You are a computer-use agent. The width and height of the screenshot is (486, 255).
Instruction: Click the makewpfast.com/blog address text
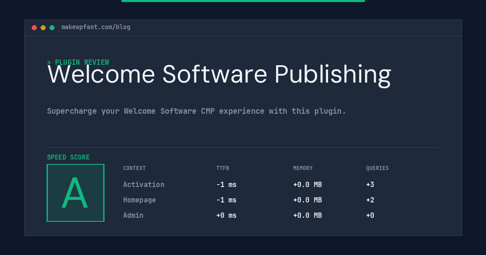[96, 27]
